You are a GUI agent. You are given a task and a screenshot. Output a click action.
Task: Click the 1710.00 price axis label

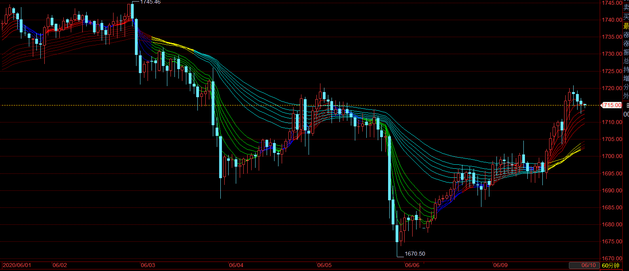(612, 122)
